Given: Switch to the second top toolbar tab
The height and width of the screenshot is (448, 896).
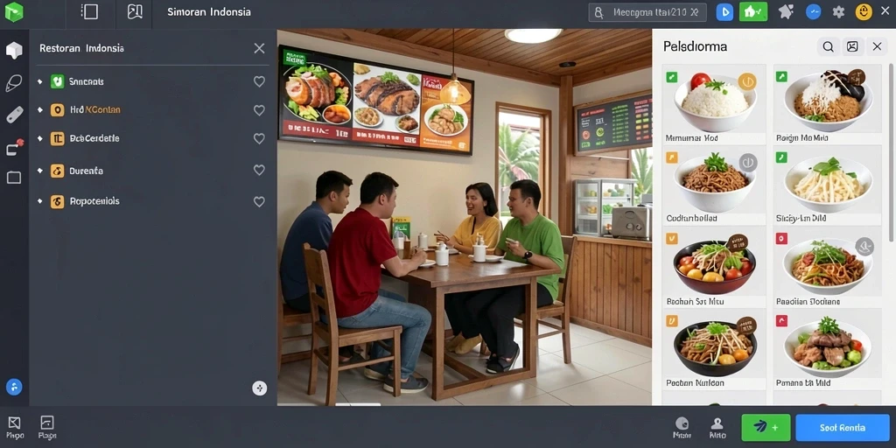Looking at the screenshot, I should pos(135,12).
